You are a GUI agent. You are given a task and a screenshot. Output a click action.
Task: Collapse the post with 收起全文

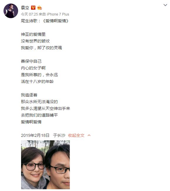click(x=76, y=135)
